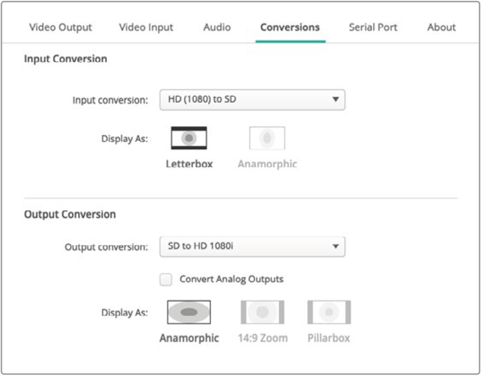481x377 pixels.
Task: Select the Letterbox icon for input conversion
Action: coord(189,138)
